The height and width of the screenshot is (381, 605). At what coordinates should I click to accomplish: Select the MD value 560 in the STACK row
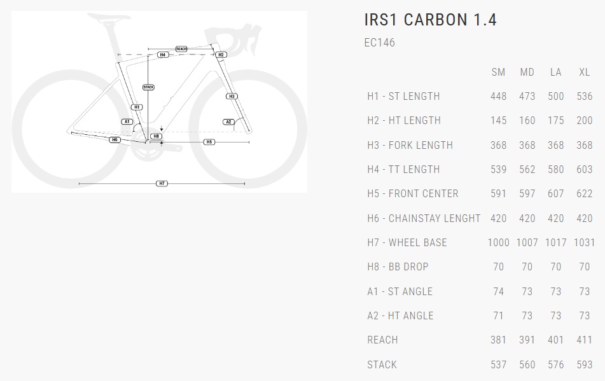point(527,364)
